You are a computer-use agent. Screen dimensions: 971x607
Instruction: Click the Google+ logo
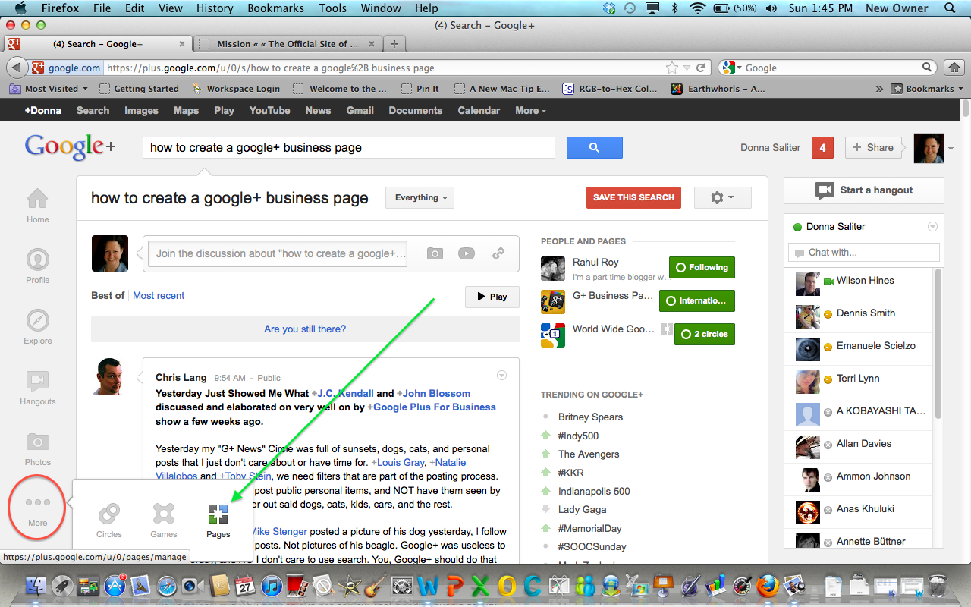tap(70, 146)
